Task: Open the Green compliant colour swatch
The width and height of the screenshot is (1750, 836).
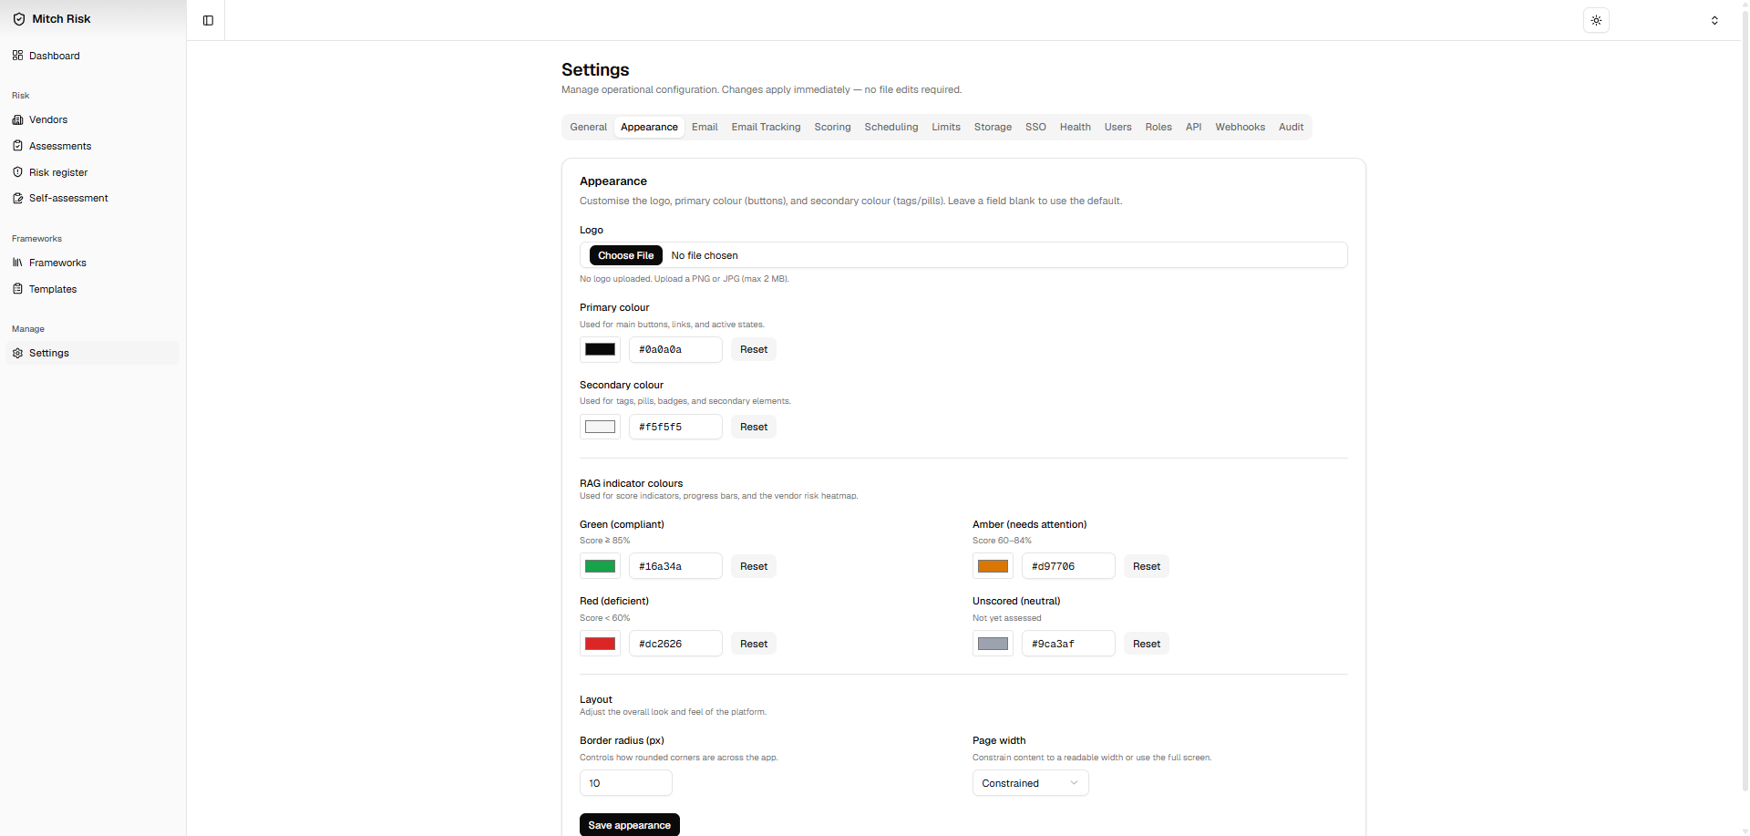Action: tap(600, 566)
